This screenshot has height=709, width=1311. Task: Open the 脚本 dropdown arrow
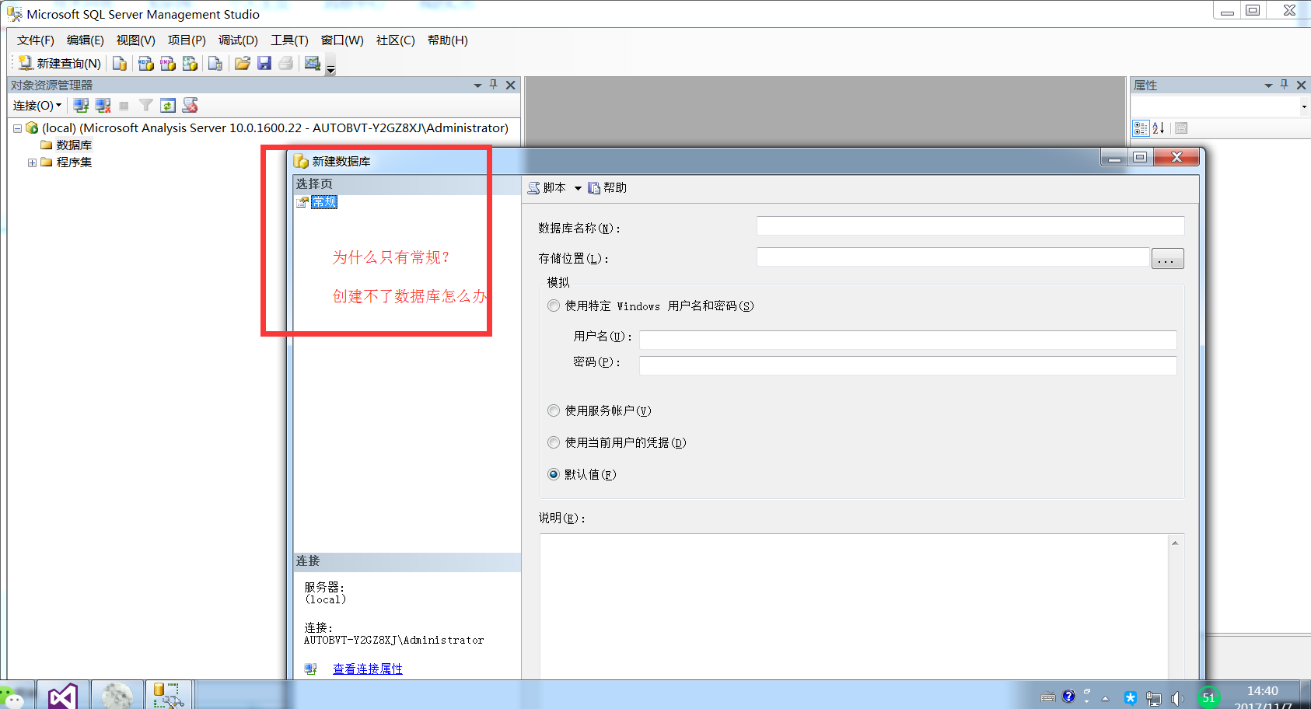(578, 188)
